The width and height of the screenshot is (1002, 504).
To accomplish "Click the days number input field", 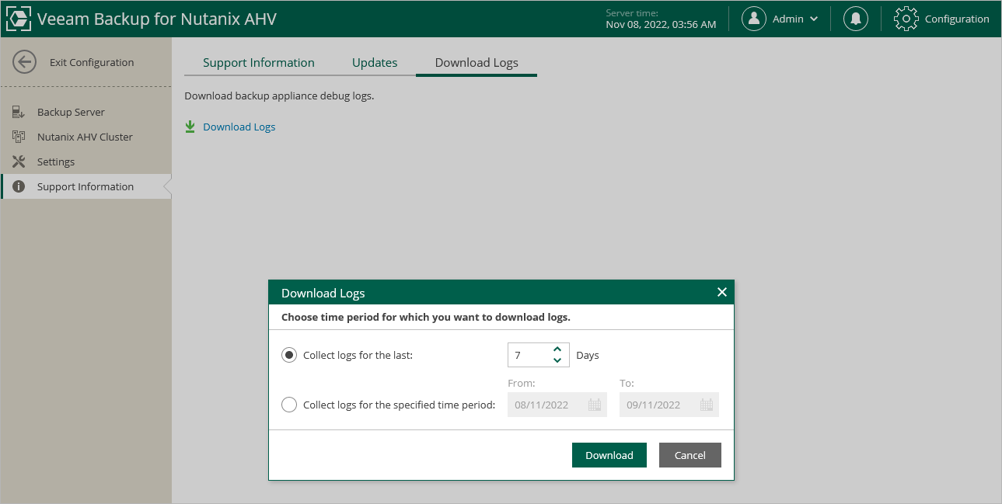I will 529,355.
